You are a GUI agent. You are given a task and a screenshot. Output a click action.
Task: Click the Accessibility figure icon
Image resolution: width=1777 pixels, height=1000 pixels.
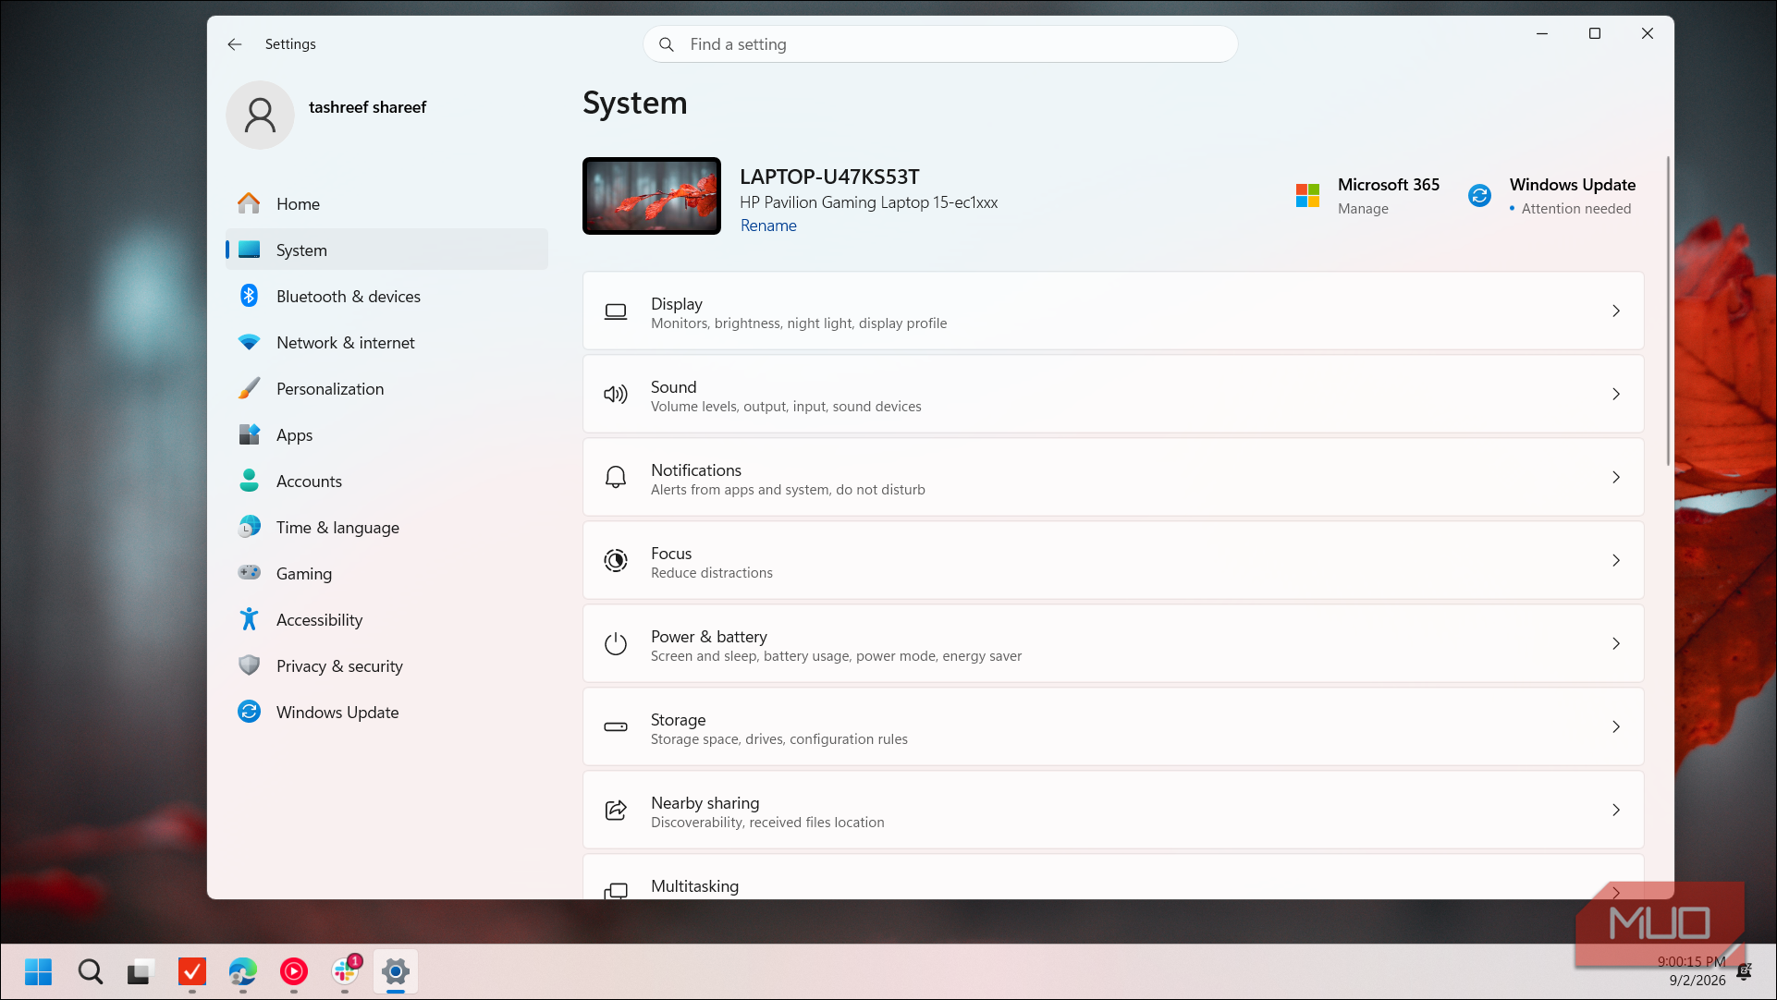click(x=249, y=619)
